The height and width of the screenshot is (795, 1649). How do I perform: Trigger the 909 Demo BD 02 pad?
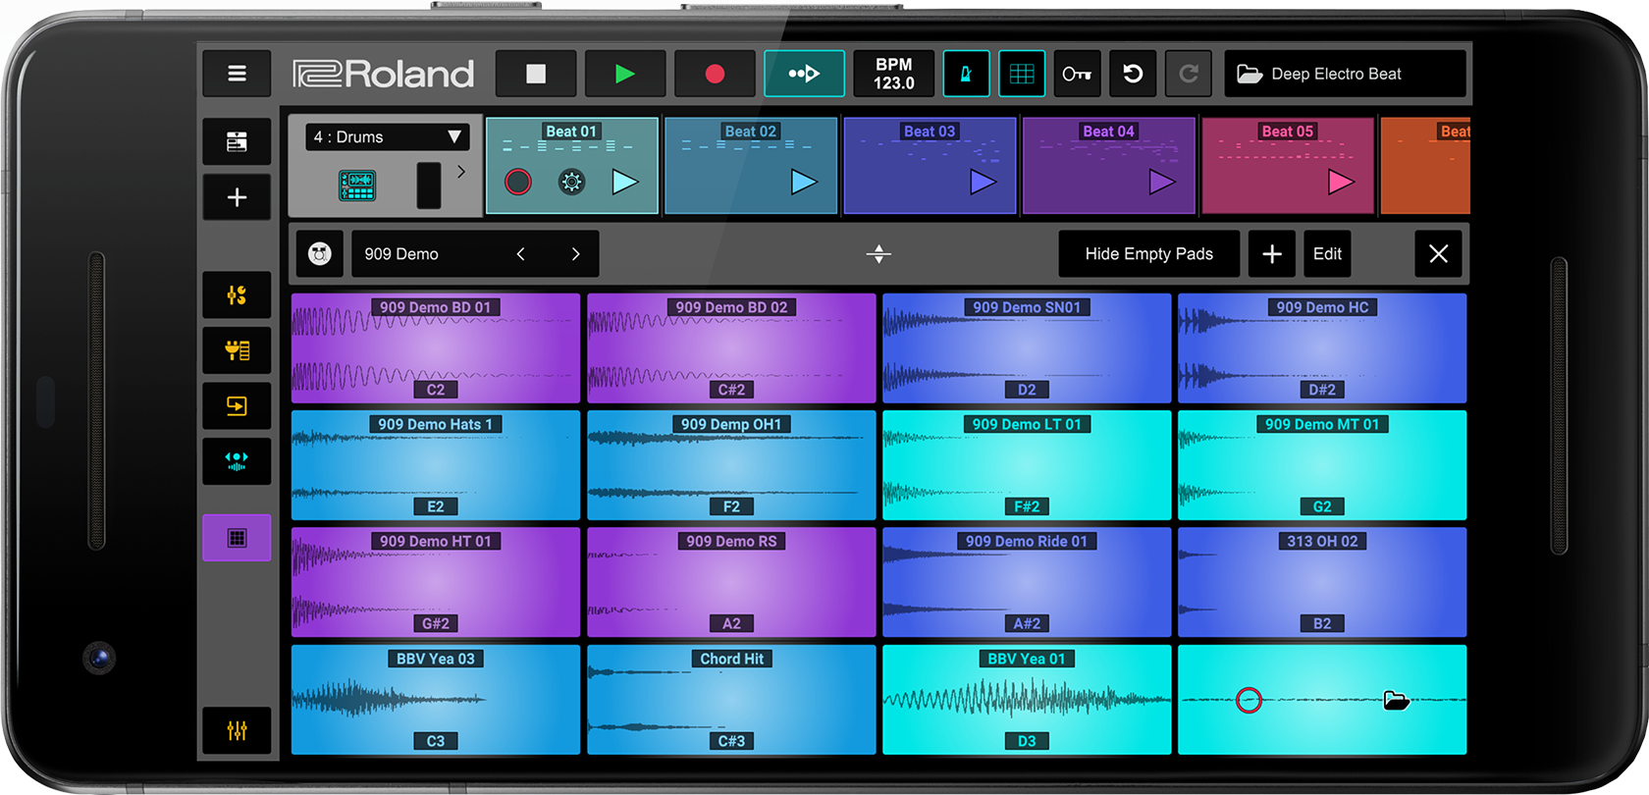(731, 348)
